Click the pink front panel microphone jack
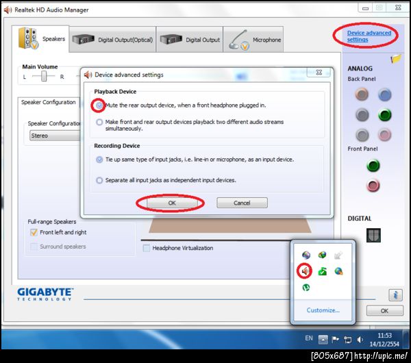Screen dimensions: 411x363 point(373,186)
